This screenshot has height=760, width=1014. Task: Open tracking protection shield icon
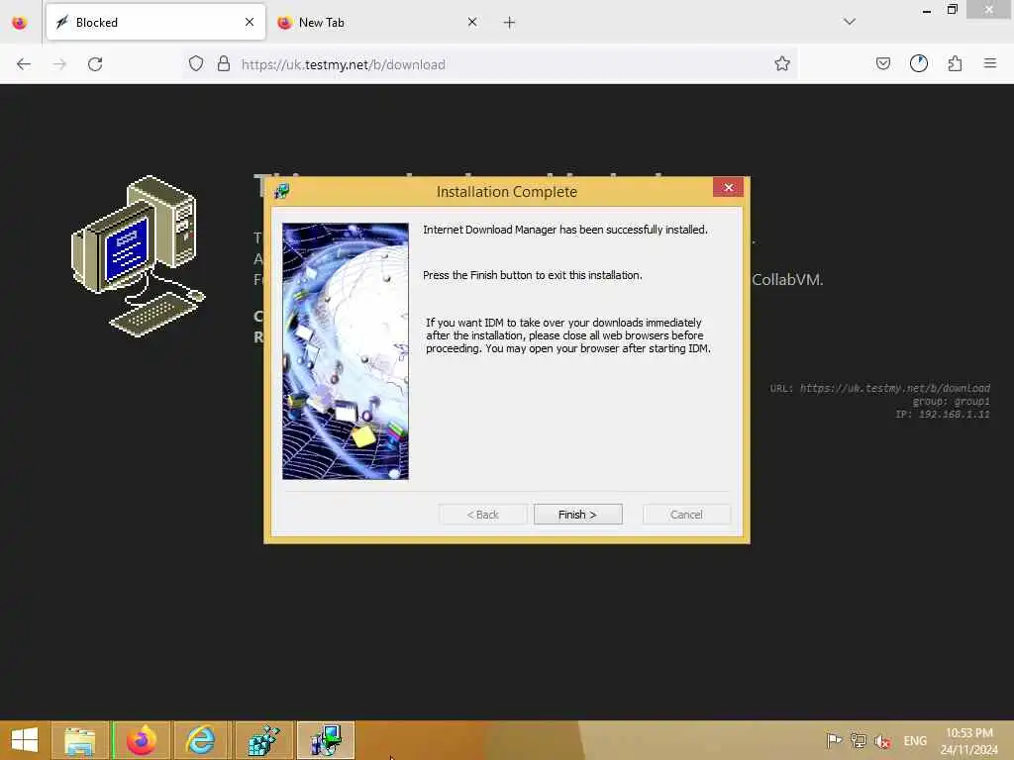point(196,63)
